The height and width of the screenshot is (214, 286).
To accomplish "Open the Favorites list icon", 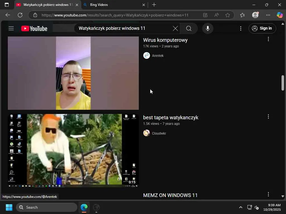I will point(242,15).
